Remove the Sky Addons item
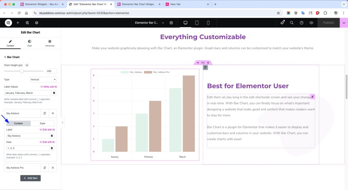Image resolution: width=348 pixels, height=190 pixels. click(53, 113)
